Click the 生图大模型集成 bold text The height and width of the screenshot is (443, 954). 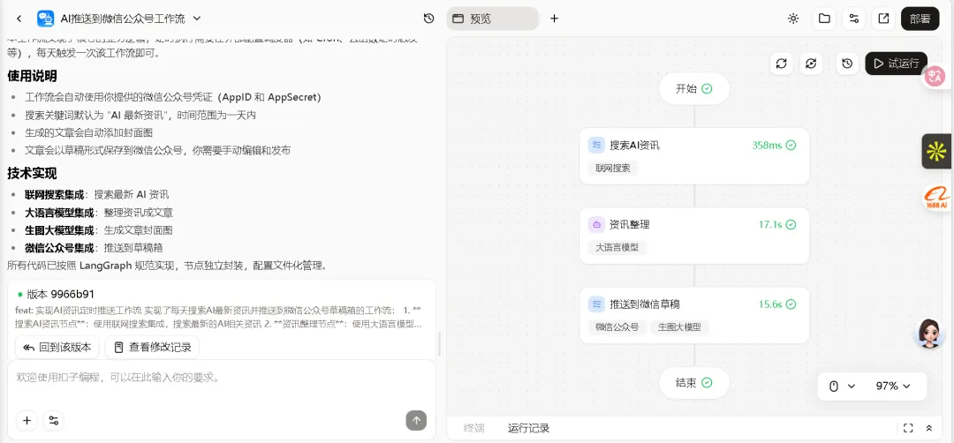(x=59, y=230)
